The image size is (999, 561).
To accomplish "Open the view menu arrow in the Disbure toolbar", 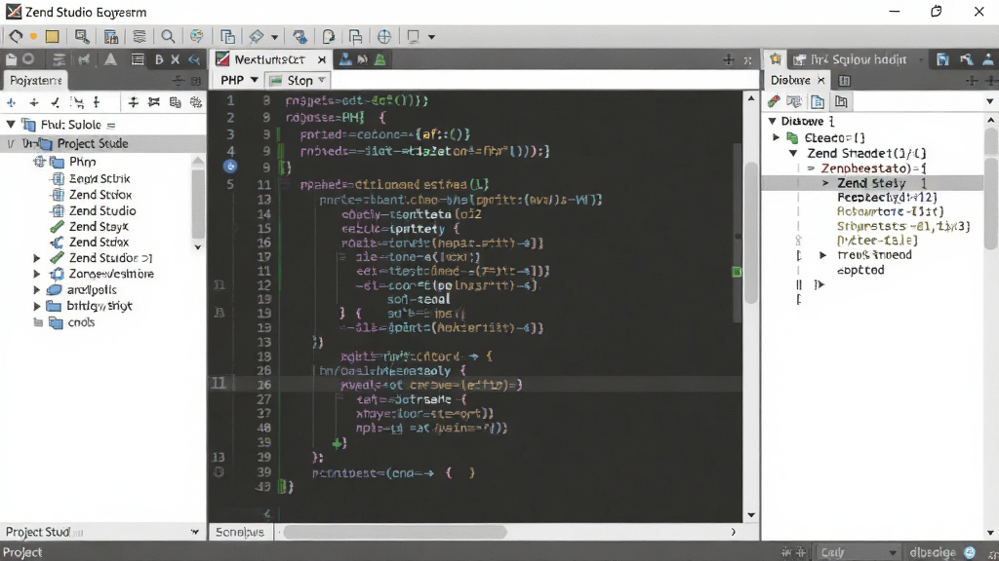I will (990, 101).
